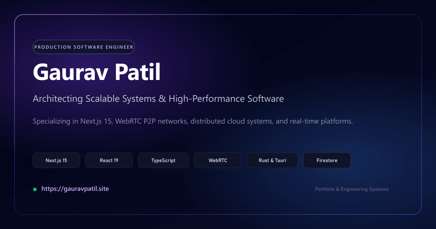Click the Portfolio & Engineering Systems text

pos(352,189)
